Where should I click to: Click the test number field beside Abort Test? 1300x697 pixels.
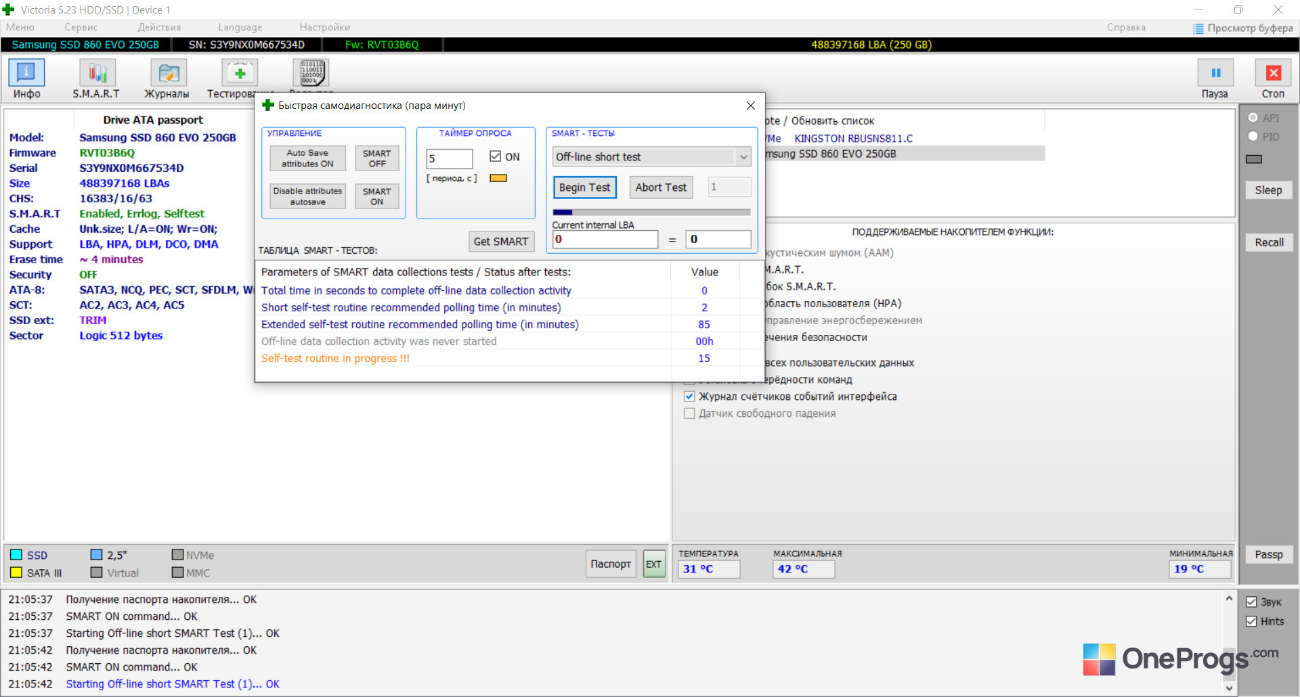tap(729, 187)
